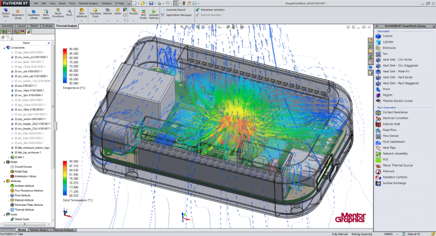Click the New Attribute button
The image size is (436, 236).
(x=81, y=13)
